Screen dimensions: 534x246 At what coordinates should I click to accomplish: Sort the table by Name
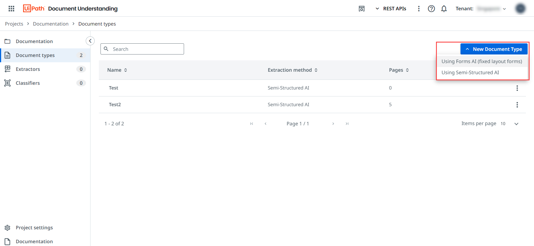tap(117, 70)
